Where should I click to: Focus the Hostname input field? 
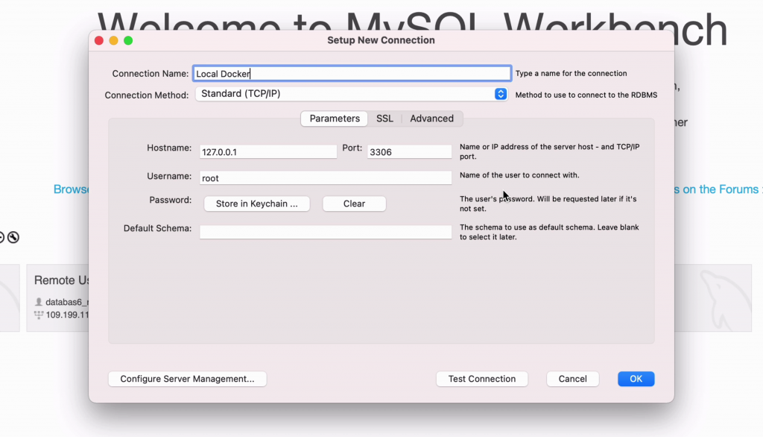pos(268,151)
